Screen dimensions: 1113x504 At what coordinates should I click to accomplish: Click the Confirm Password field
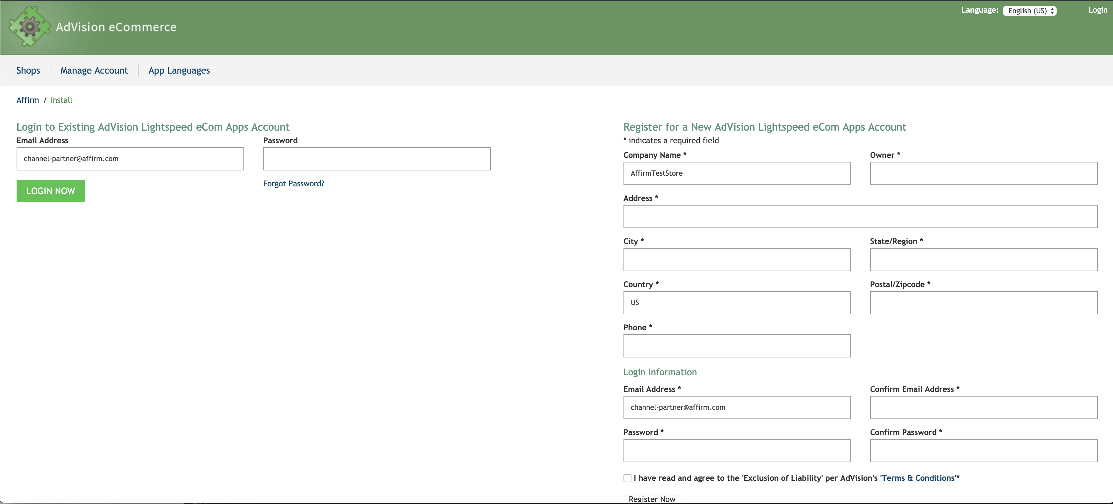pyautogui.click(x=983, y=450)
